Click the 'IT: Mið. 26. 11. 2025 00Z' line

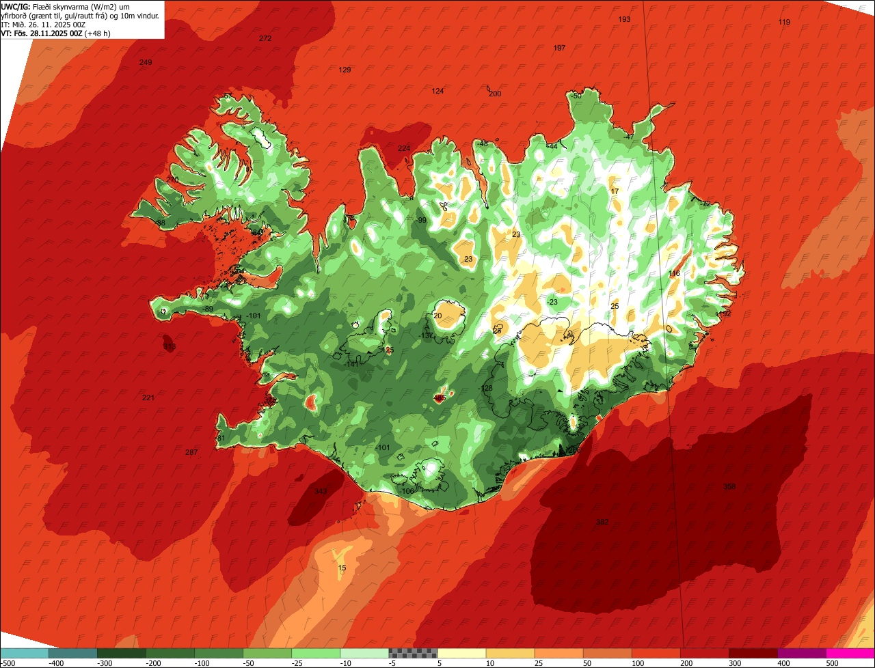43,25
